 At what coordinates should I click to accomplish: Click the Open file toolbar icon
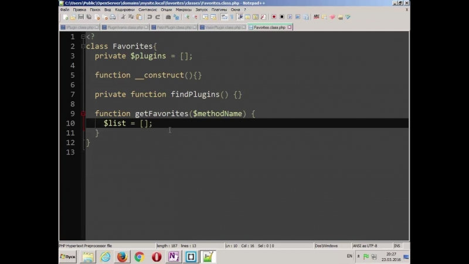(x=73, y=17)
